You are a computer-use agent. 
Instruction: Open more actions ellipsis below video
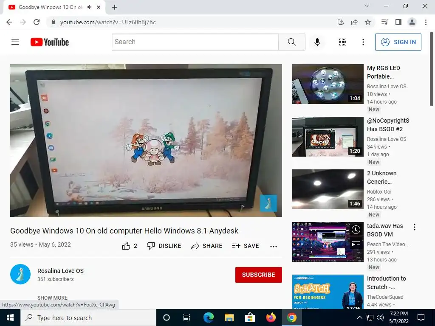(274, 247)
